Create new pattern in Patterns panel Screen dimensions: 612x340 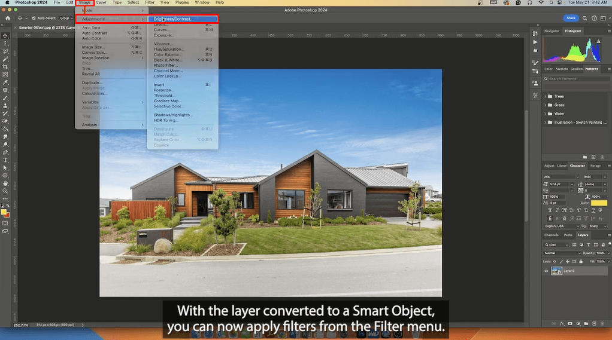(x=593, y=157)
